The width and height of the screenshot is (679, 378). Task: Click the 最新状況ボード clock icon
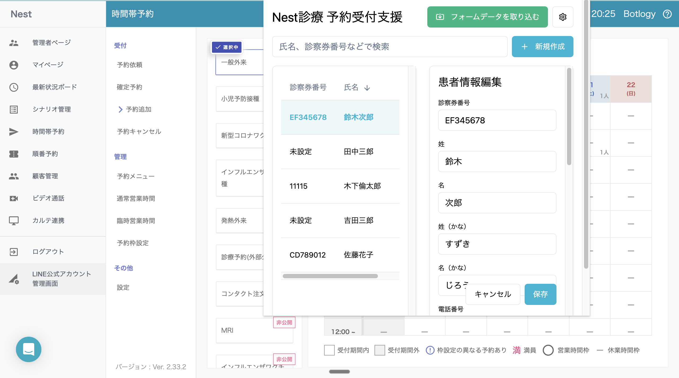(14, 87)
